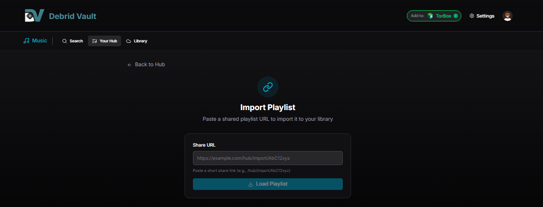Click the TorBox service icon
Image resolution: width=543 pixels, height=207 pixels.
430,16
